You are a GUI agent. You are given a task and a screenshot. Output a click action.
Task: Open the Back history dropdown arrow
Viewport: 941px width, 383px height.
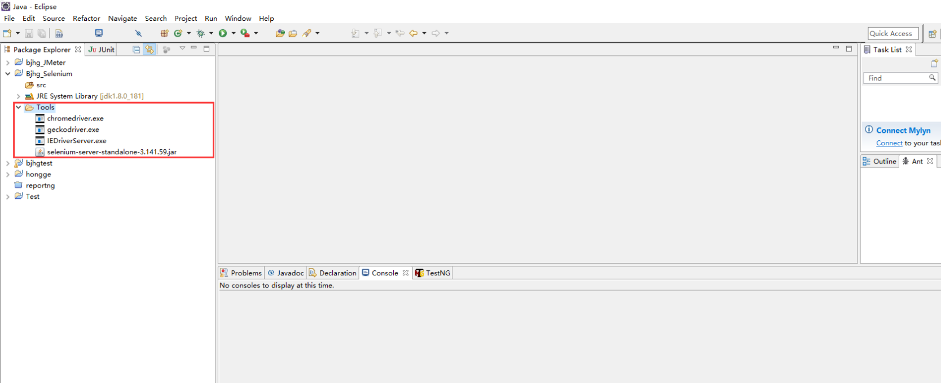pos(424,33)
